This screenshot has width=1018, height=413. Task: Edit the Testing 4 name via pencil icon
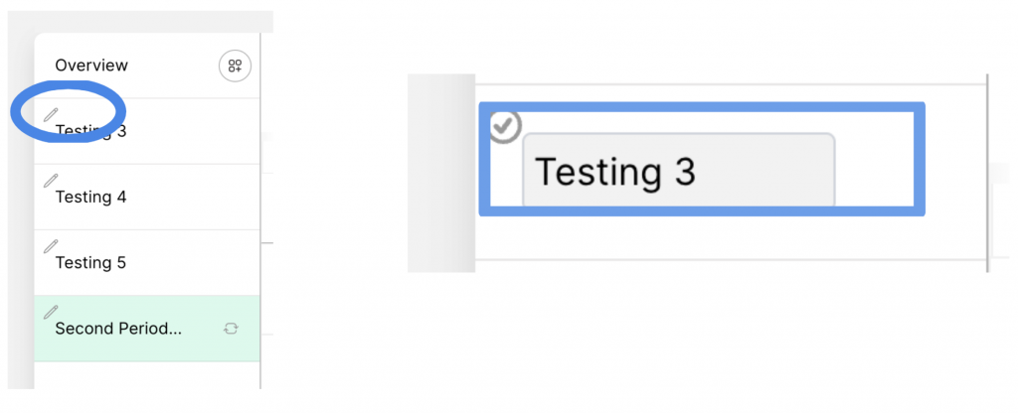pos(51,181)
